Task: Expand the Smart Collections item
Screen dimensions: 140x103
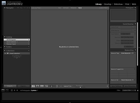Action: pyautogui.click(x=5, y=53)
